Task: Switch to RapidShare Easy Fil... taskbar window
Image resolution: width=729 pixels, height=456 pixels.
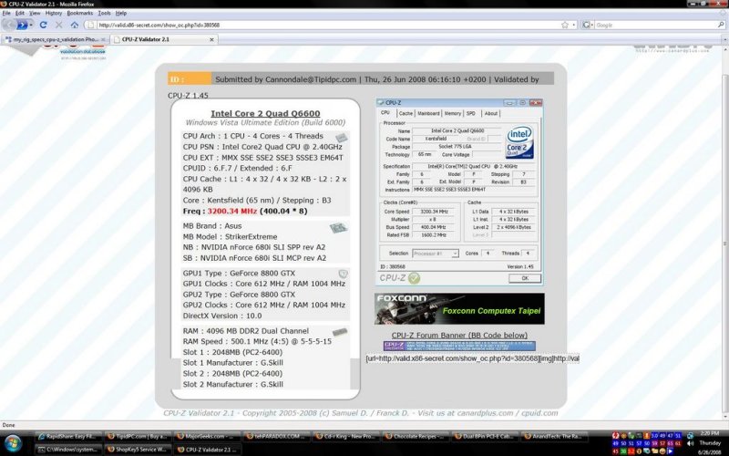Action: pyautogui.click(x=67, y=437)
